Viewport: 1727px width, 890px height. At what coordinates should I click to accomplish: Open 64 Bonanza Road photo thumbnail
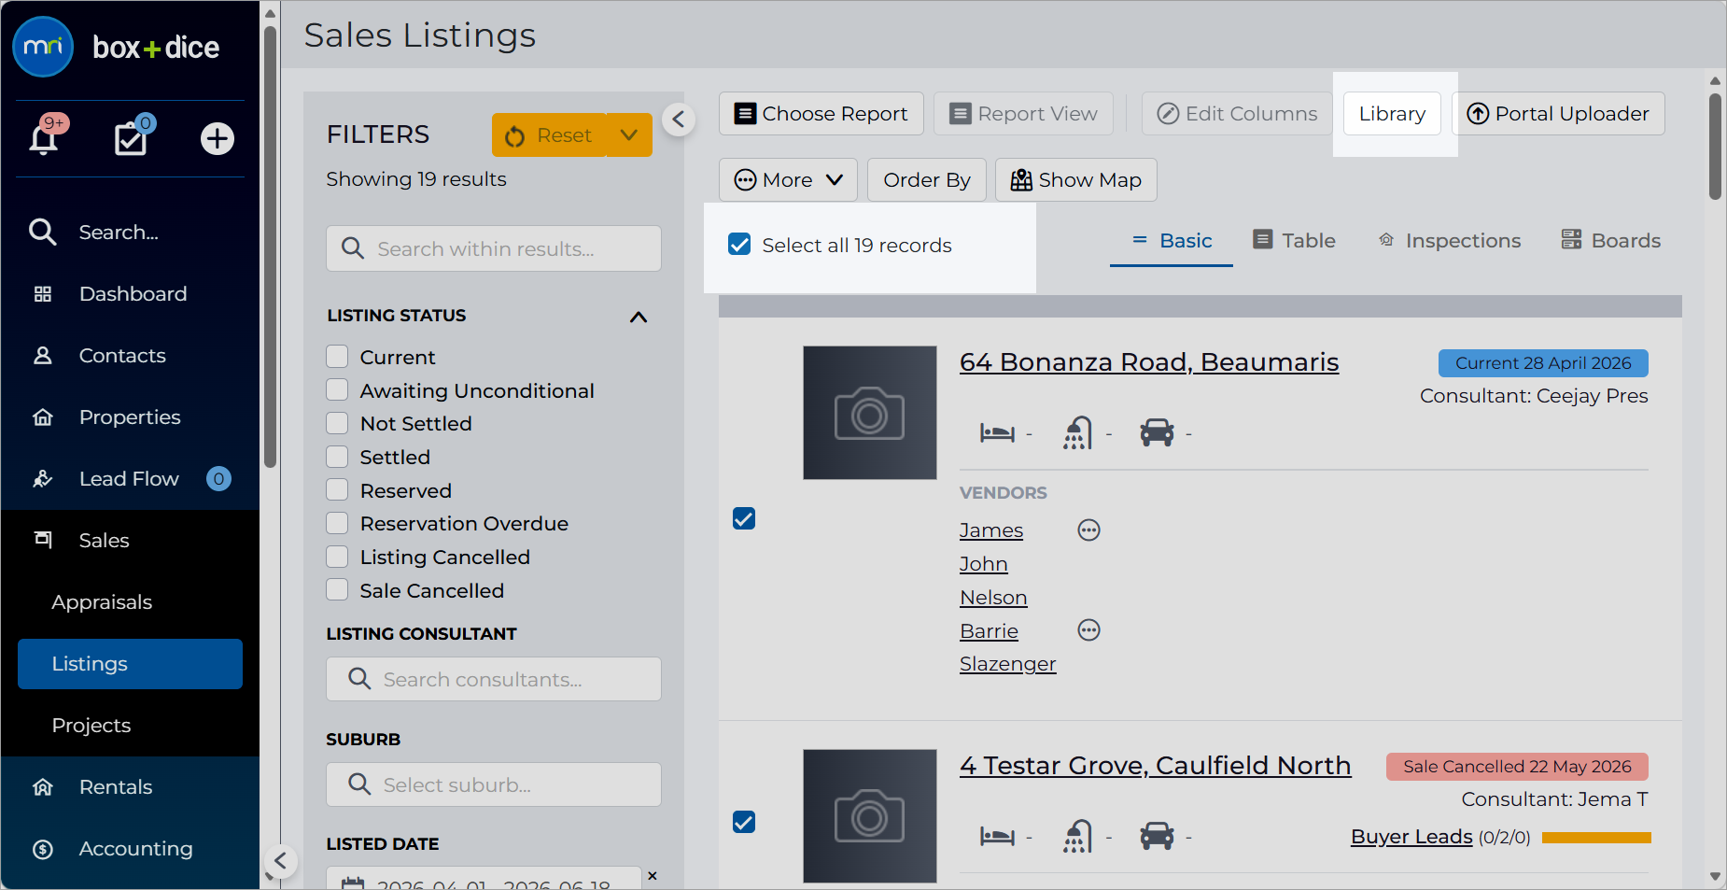(870, 413)
